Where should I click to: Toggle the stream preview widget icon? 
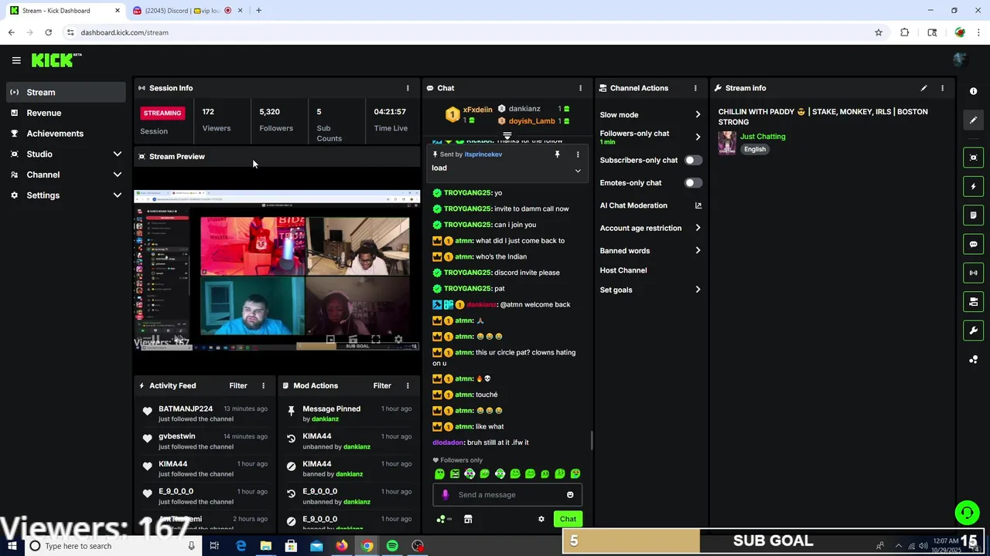click(973, 158)
